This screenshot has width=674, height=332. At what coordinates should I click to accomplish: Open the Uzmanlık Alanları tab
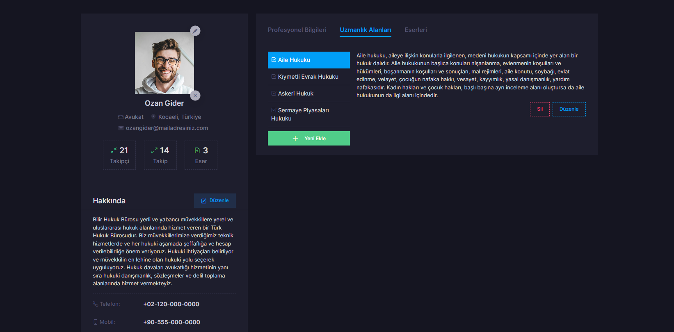(365, 30)
